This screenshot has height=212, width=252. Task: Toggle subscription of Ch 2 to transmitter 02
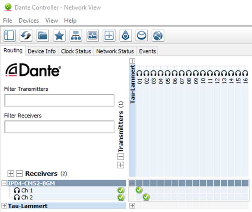[146, 197]
